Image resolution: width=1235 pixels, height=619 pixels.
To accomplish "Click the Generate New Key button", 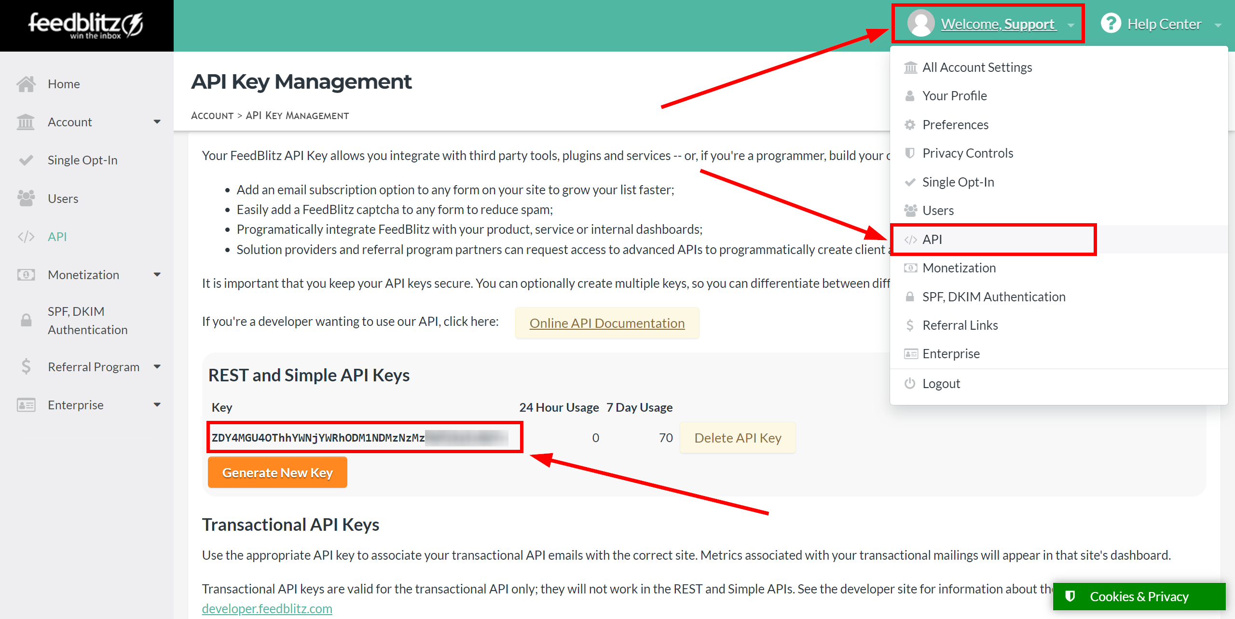I will pos(277,472).
